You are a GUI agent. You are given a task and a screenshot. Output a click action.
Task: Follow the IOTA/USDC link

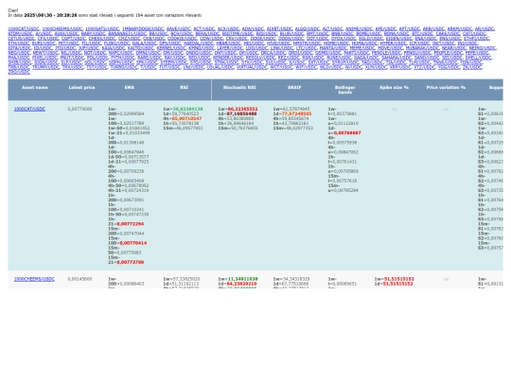pos(20,48)
